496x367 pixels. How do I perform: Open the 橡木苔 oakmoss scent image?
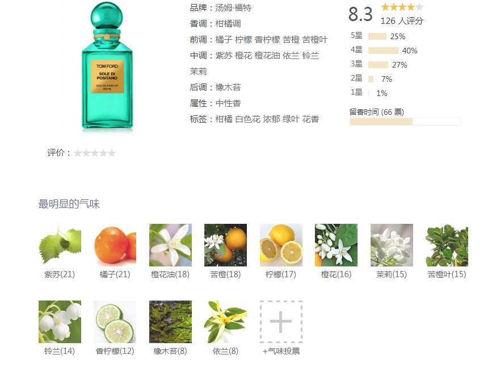170,322
